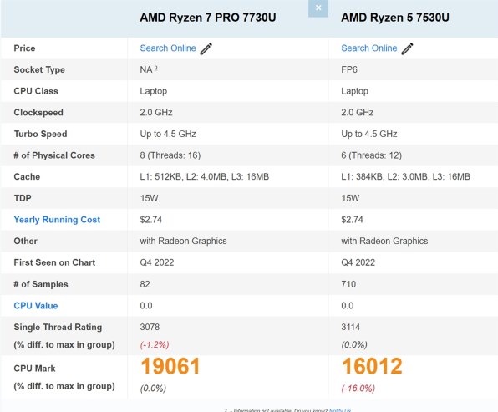This screenshot has height=412, width=498.
Task: Open Search Online link for Ryzen 5 7530U
Action: [x=369, y=48]
